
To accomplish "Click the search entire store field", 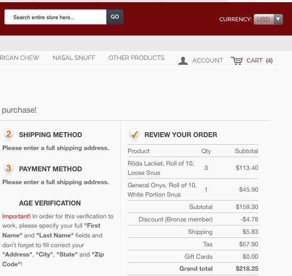I will click(x=55, y=17).
